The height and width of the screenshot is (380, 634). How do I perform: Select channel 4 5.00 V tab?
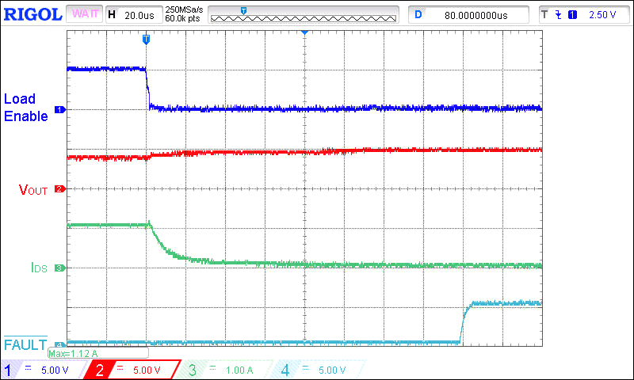click(315, 370)
